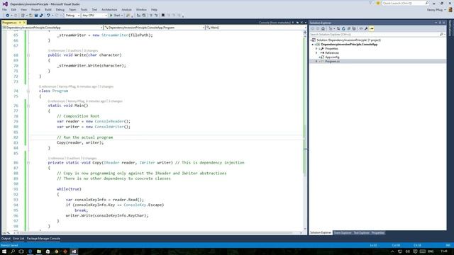Click Solution Explorer search magnifier icon
Screen dimensions: 454x255
point(441,35)
